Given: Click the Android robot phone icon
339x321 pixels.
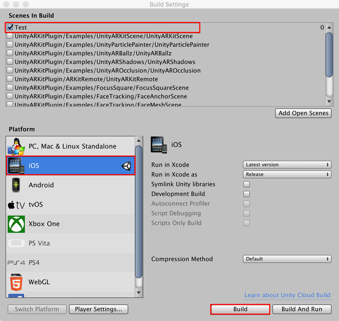Looking at the screenshot, I should [x=16, y=185].
